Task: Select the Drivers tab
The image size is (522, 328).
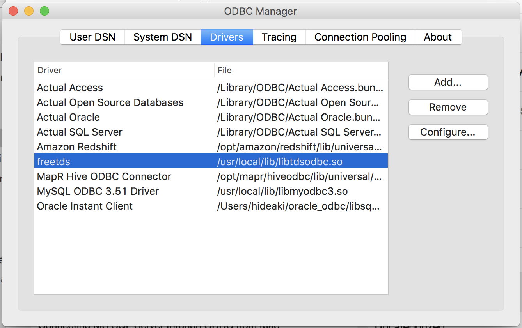Action: point(227,37)
